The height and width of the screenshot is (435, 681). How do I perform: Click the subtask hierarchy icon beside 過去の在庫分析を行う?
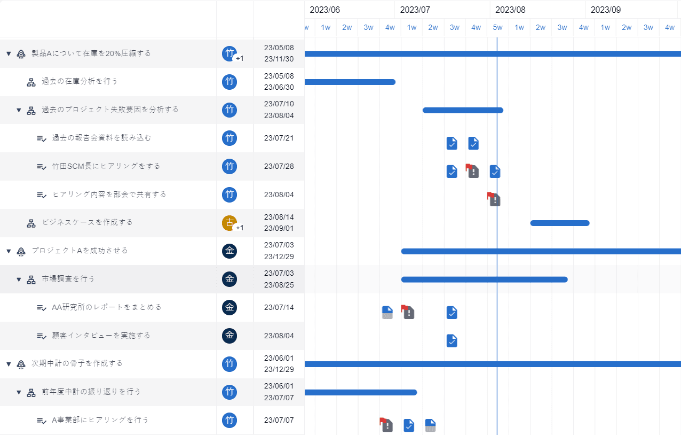tap(31, 82)
